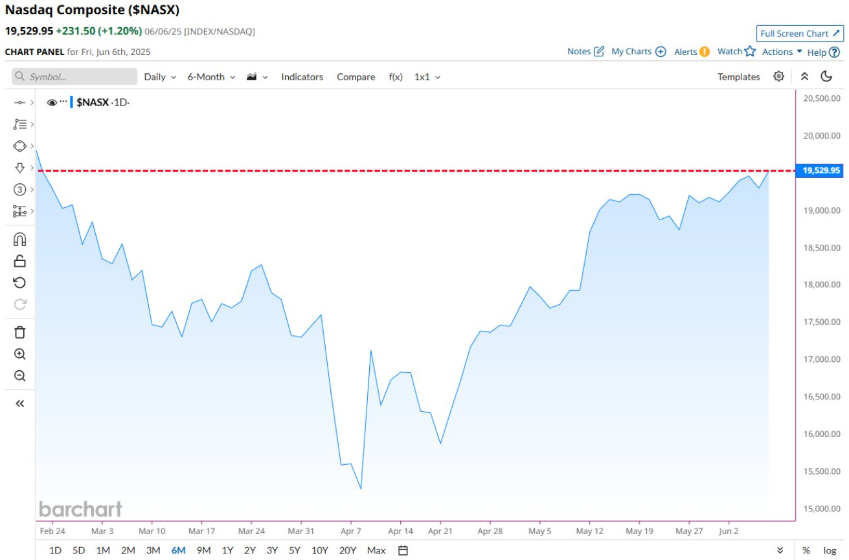This screenshot has height=560, width=849.
Task: Select the 10Y time range
Action: click(x=319, y=550)
